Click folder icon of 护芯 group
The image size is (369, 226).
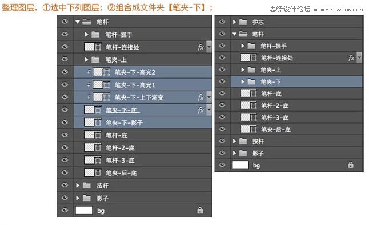pos(243,22)
